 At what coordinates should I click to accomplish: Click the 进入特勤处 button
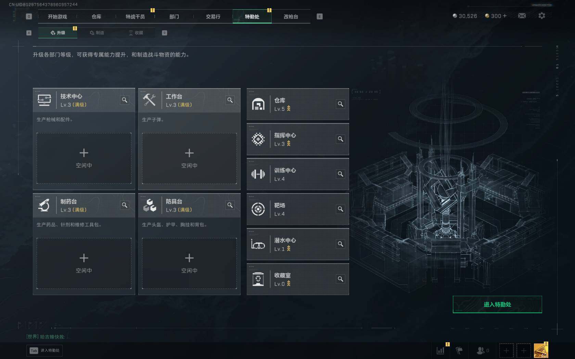(497, 304)
